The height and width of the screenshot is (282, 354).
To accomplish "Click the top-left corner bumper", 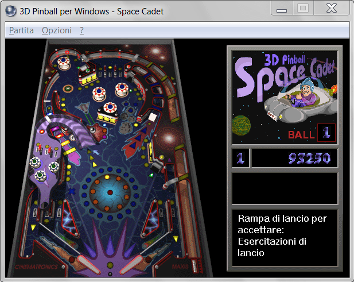I will click(64, 63).
